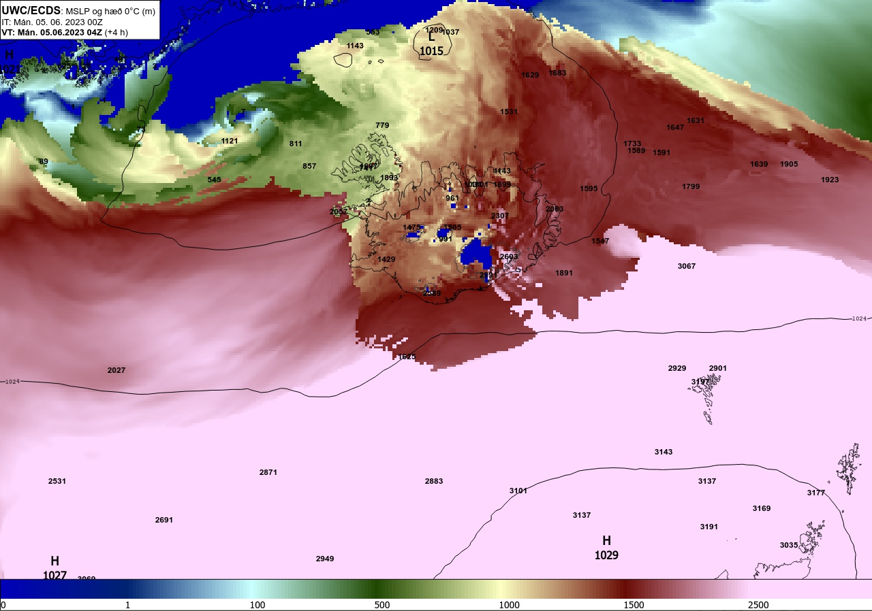Viewport: 872px width, 611px height.
Task: Click the height value 1629
Action: tap(530, 75)
